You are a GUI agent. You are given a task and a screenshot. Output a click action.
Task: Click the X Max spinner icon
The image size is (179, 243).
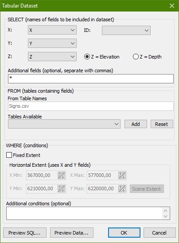pos(122,175)
